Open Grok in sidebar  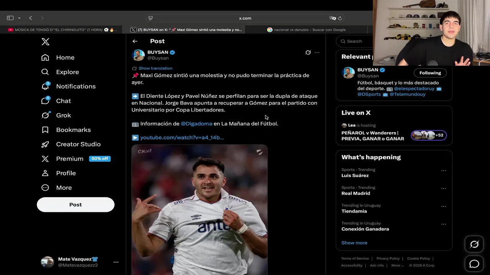coord(56,115)
